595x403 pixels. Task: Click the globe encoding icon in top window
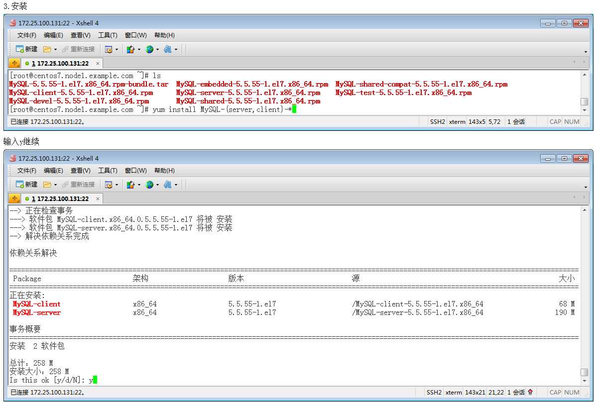tap(149, 49)
